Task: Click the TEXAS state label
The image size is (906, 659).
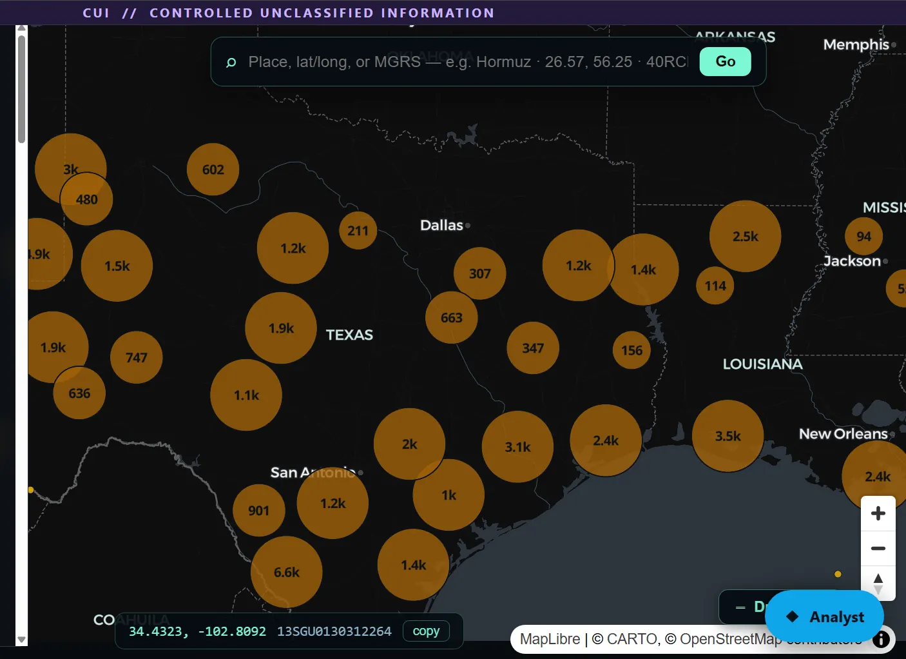Action: 349,335
